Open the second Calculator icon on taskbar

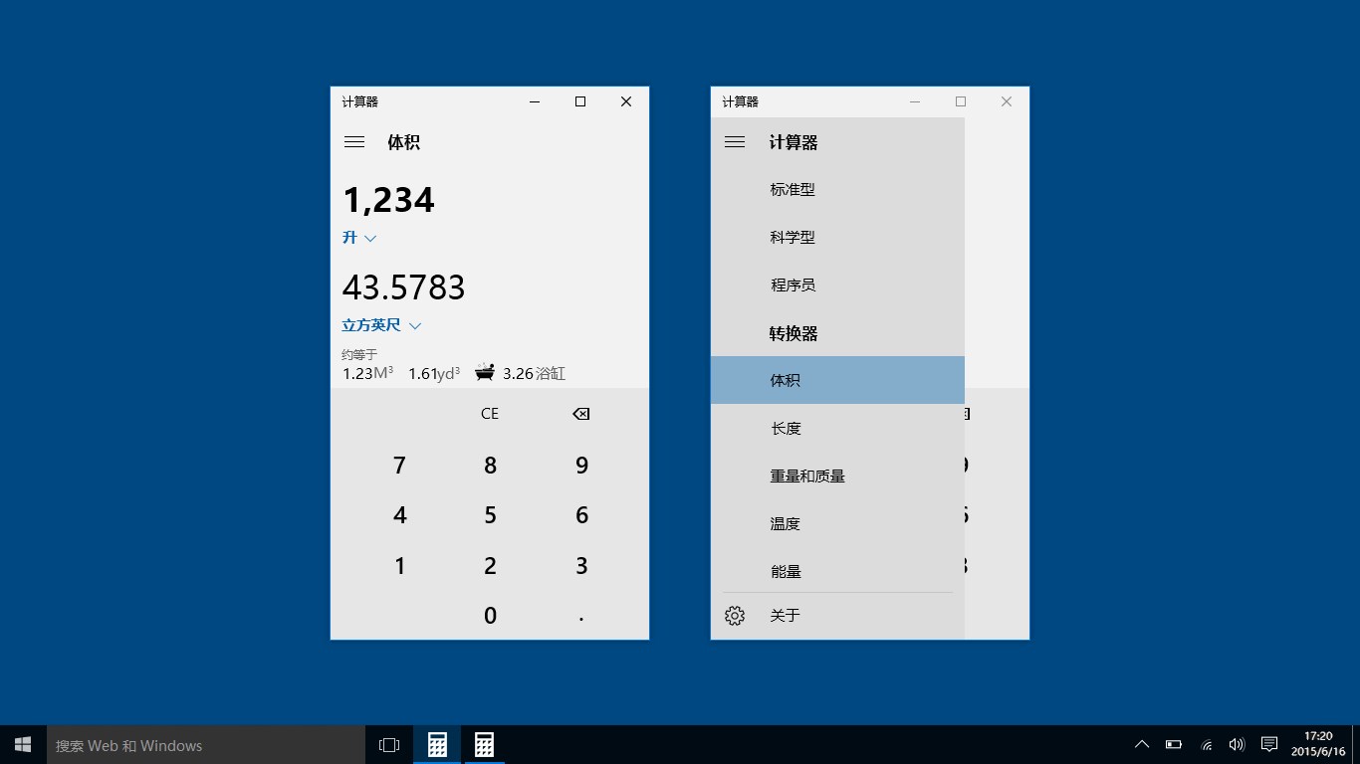(484, 743)
